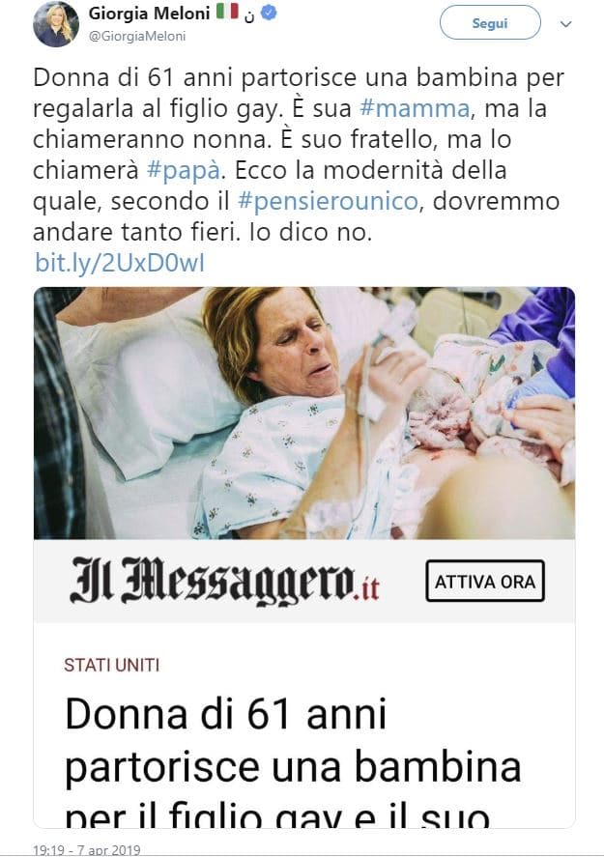Click the Arabic letter symbol after the flag
The image size is (604, 857).
249,15
